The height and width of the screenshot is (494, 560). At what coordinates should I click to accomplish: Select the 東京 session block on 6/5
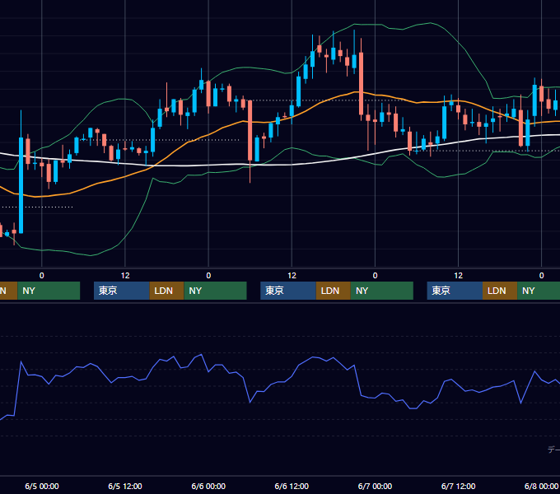click(121, 291)
